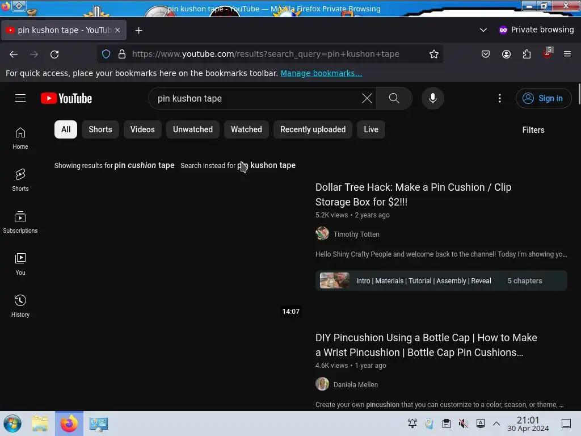The width and height of the screenshot is (581, 436).
Task: Select the Videos filter chip
Action: point(142,129)
